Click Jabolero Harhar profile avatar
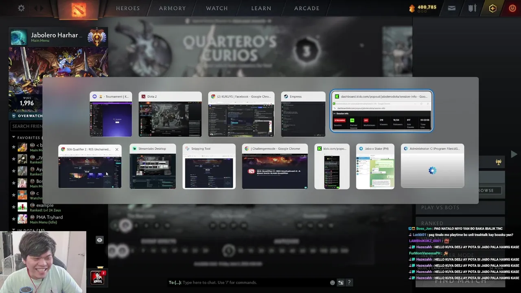The image size is (521, 293). pyautogui.click(x=18, y=37)
